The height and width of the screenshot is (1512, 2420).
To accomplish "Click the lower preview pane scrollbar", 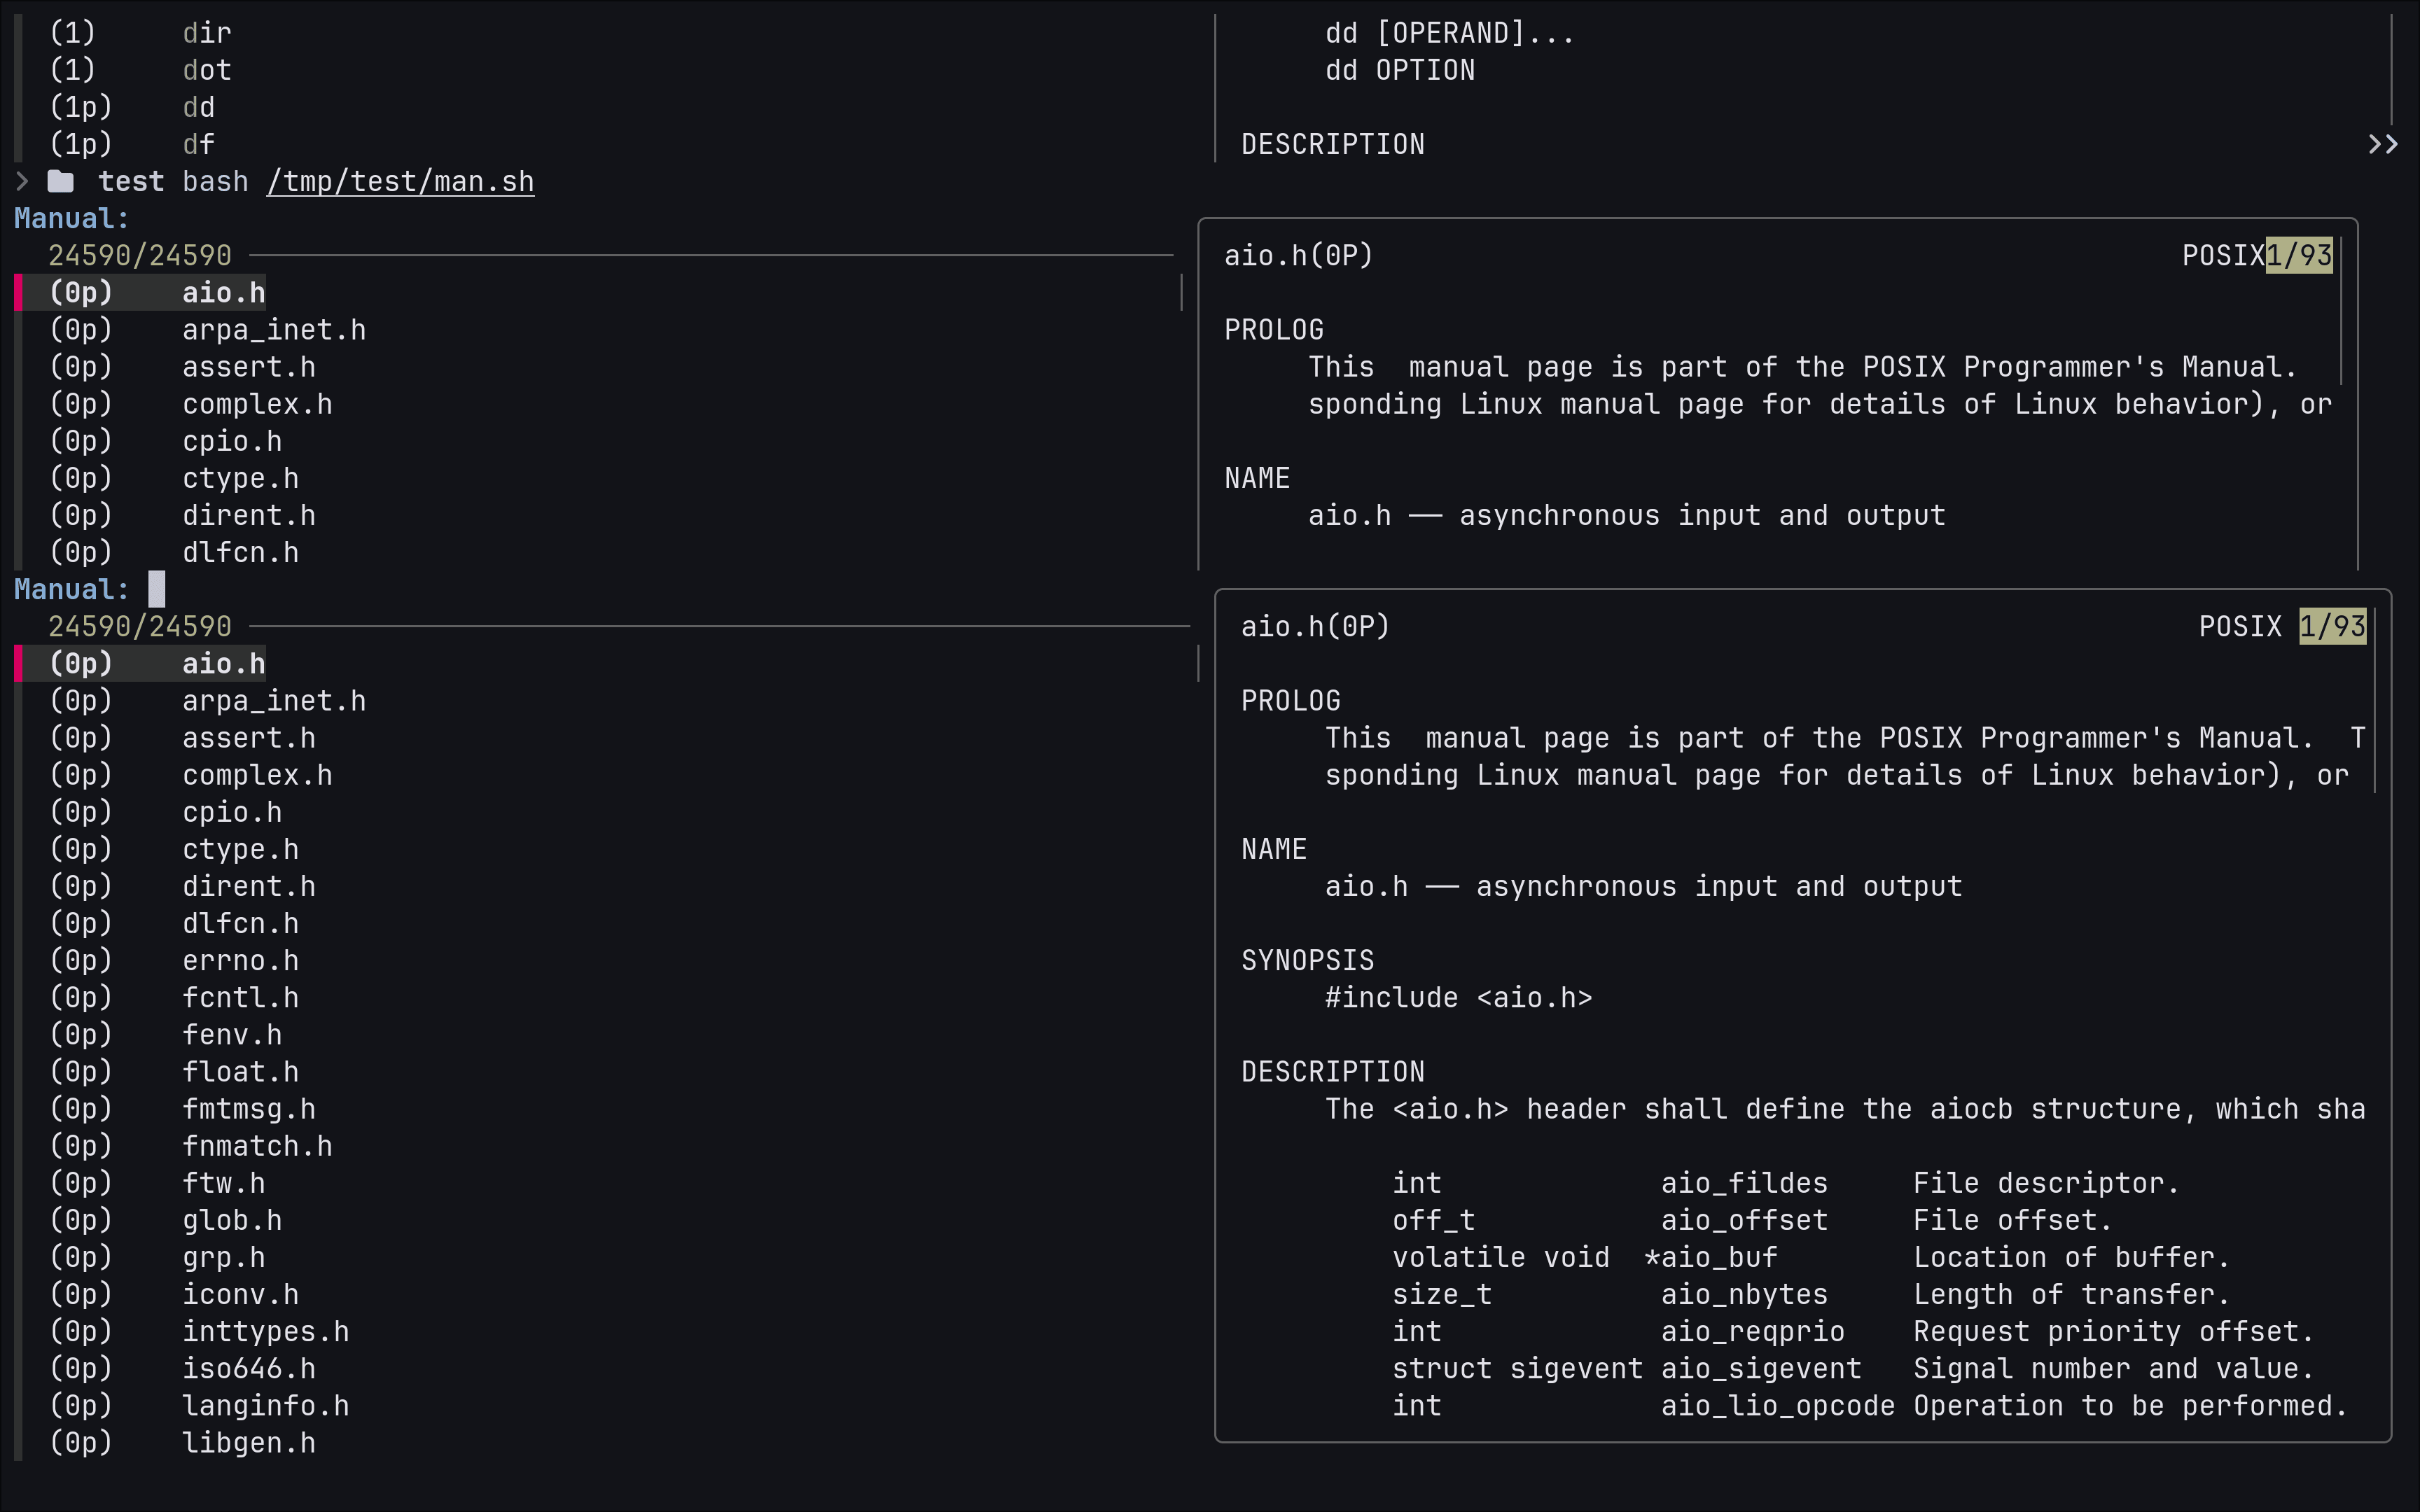I will [2375, 700].
